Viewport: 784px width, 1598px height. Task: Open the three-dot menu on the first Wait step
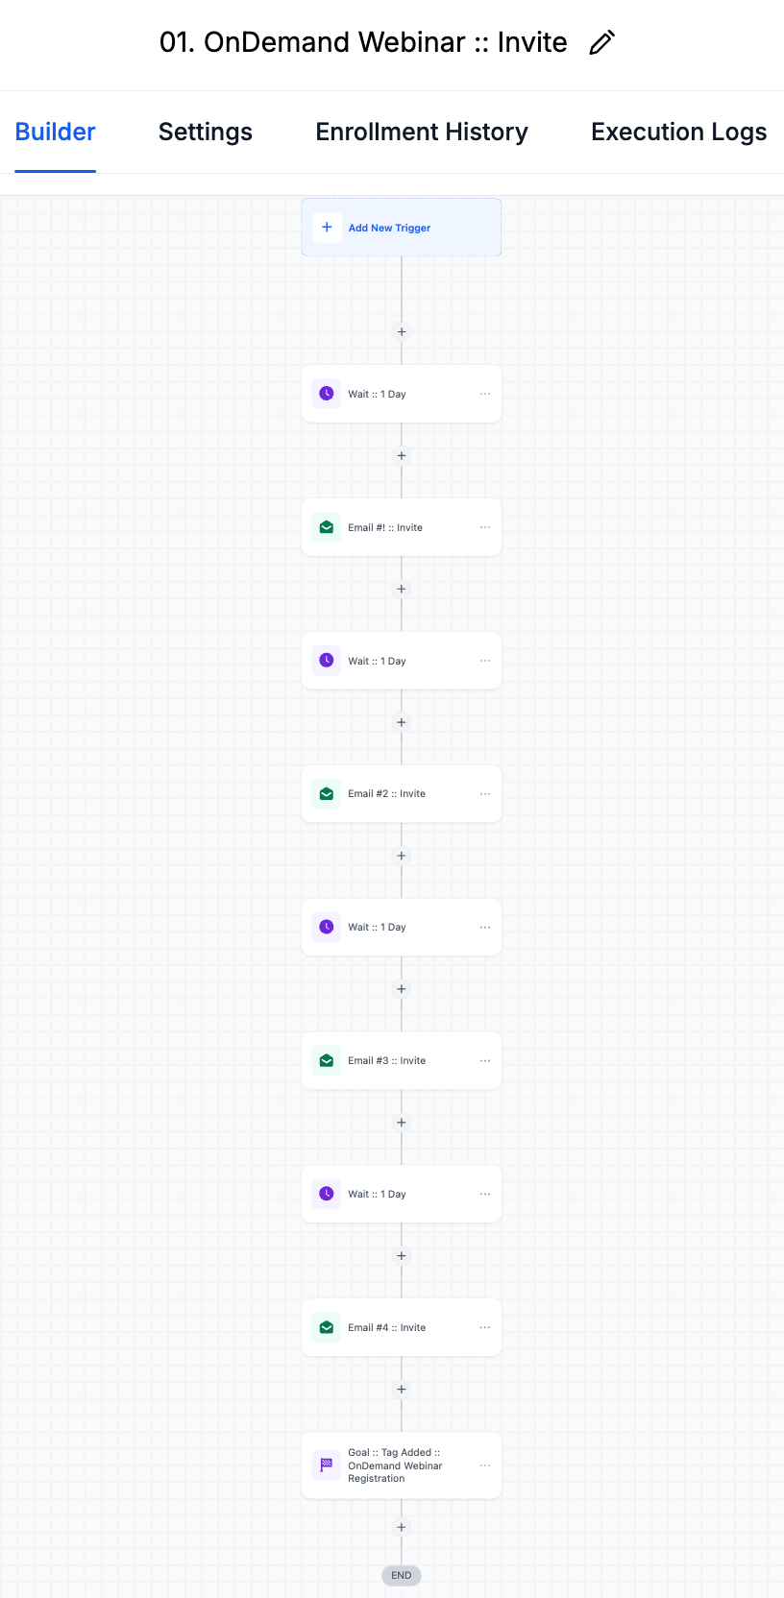(485, 394)
